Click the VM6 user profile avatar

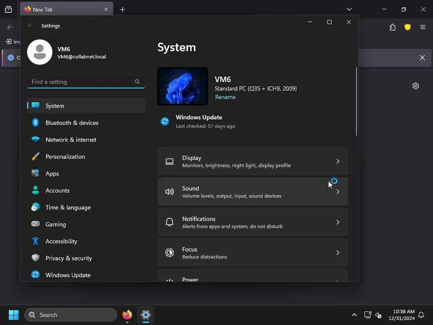40,52
